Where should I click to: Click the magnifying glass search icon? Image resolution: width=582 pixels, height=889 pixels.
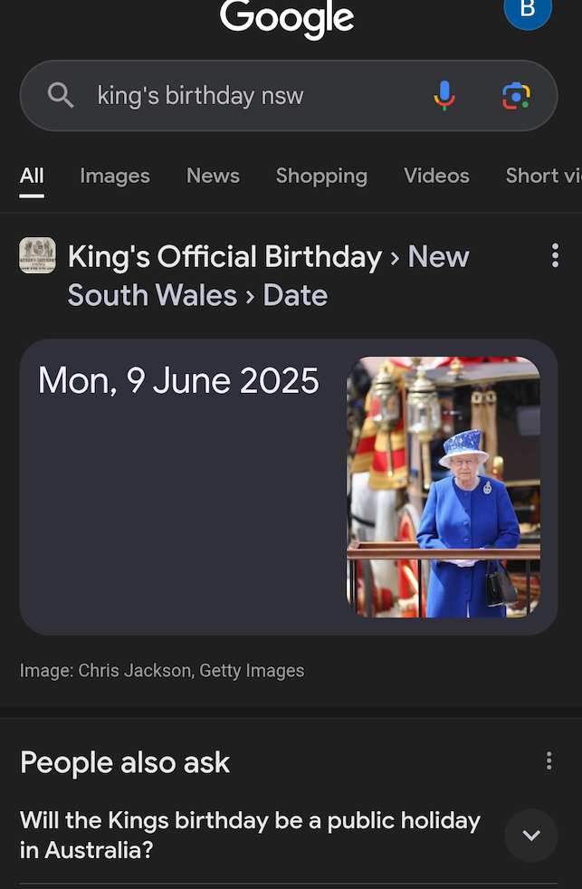[x=61, y=95]
